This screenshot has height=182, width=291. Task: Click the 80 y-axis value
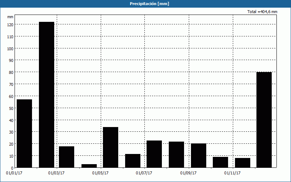(x=11, y=72)
